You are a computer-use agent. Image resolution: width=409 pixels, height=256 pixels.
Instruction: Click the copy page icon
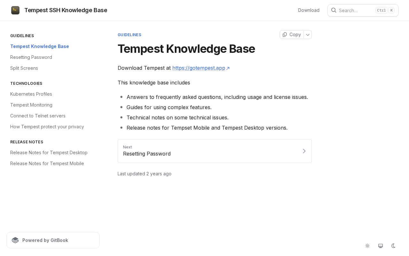coord(285,35)
